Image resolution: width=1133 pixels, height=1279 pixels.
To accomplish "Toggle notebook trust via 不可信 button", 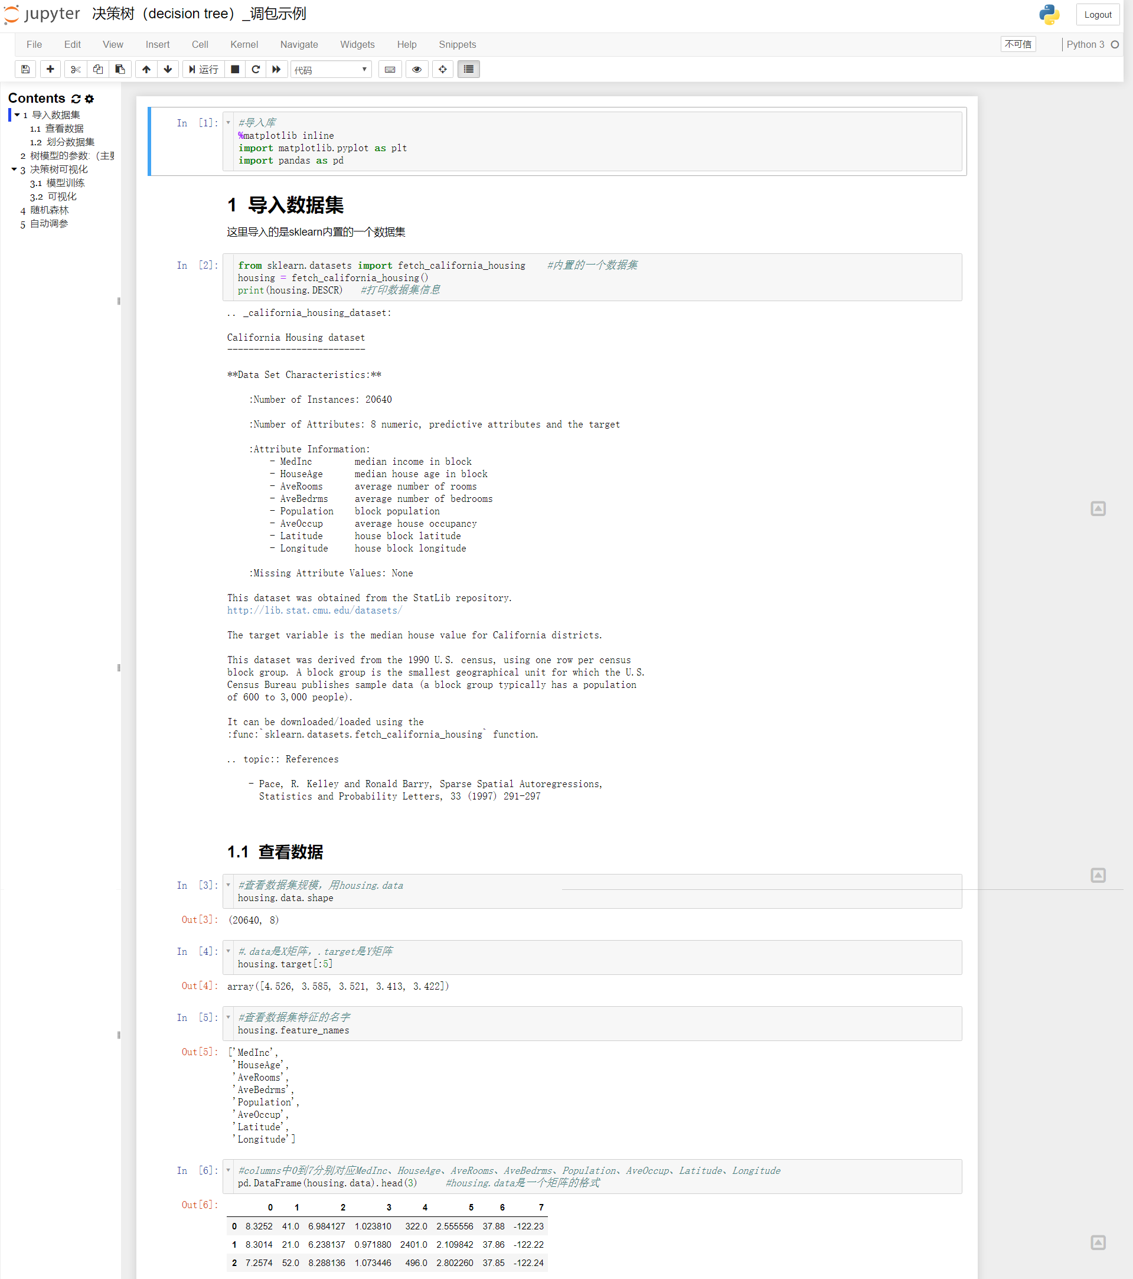I will [x=1018, y=44].
